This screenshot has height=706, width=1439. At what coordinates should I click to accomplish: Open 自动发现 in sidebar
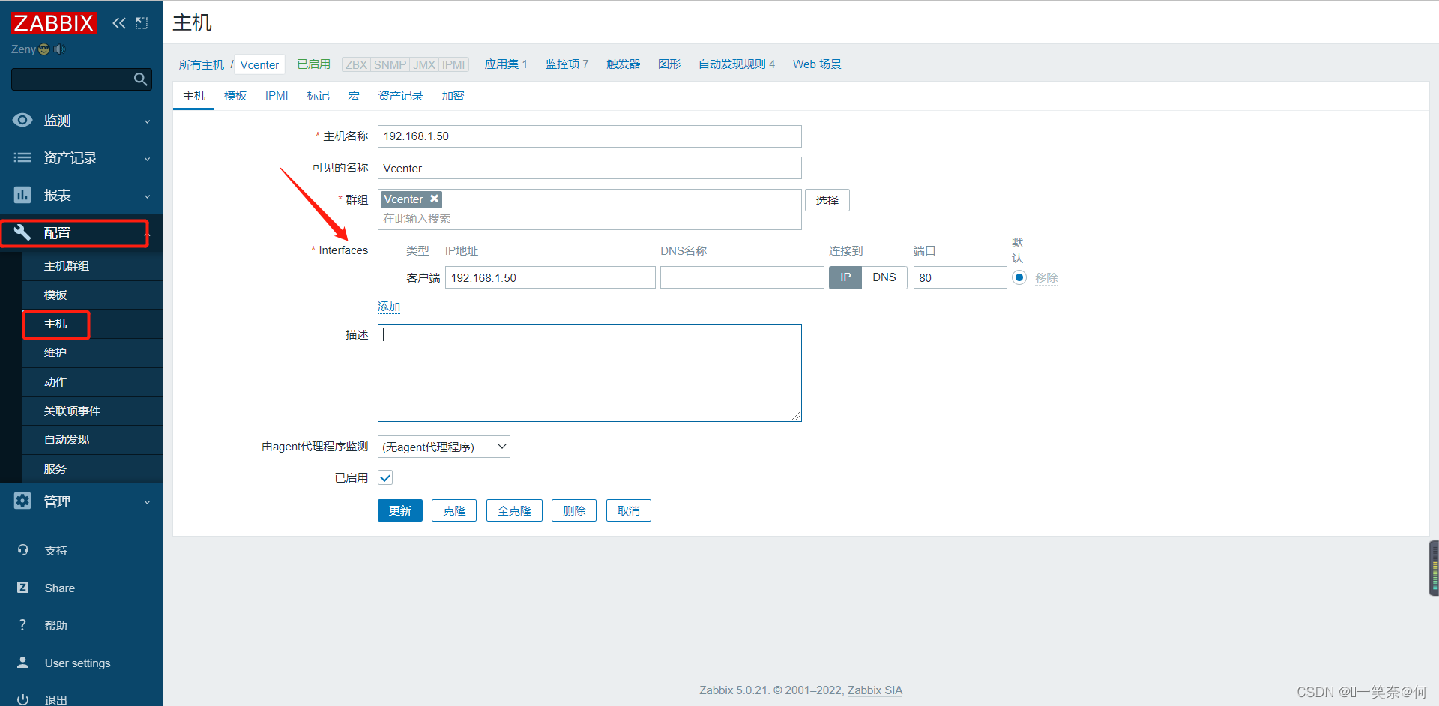(93, 440)
